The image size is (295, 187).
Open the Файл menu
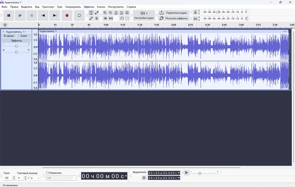click(4, 7)
